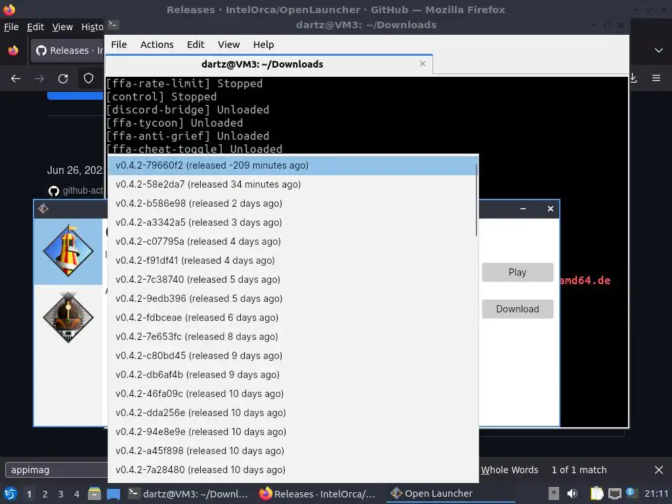Select v0.4.2-94e8e9e version
The width and height of the screenshot is (672, 504).
click(291, 432)
